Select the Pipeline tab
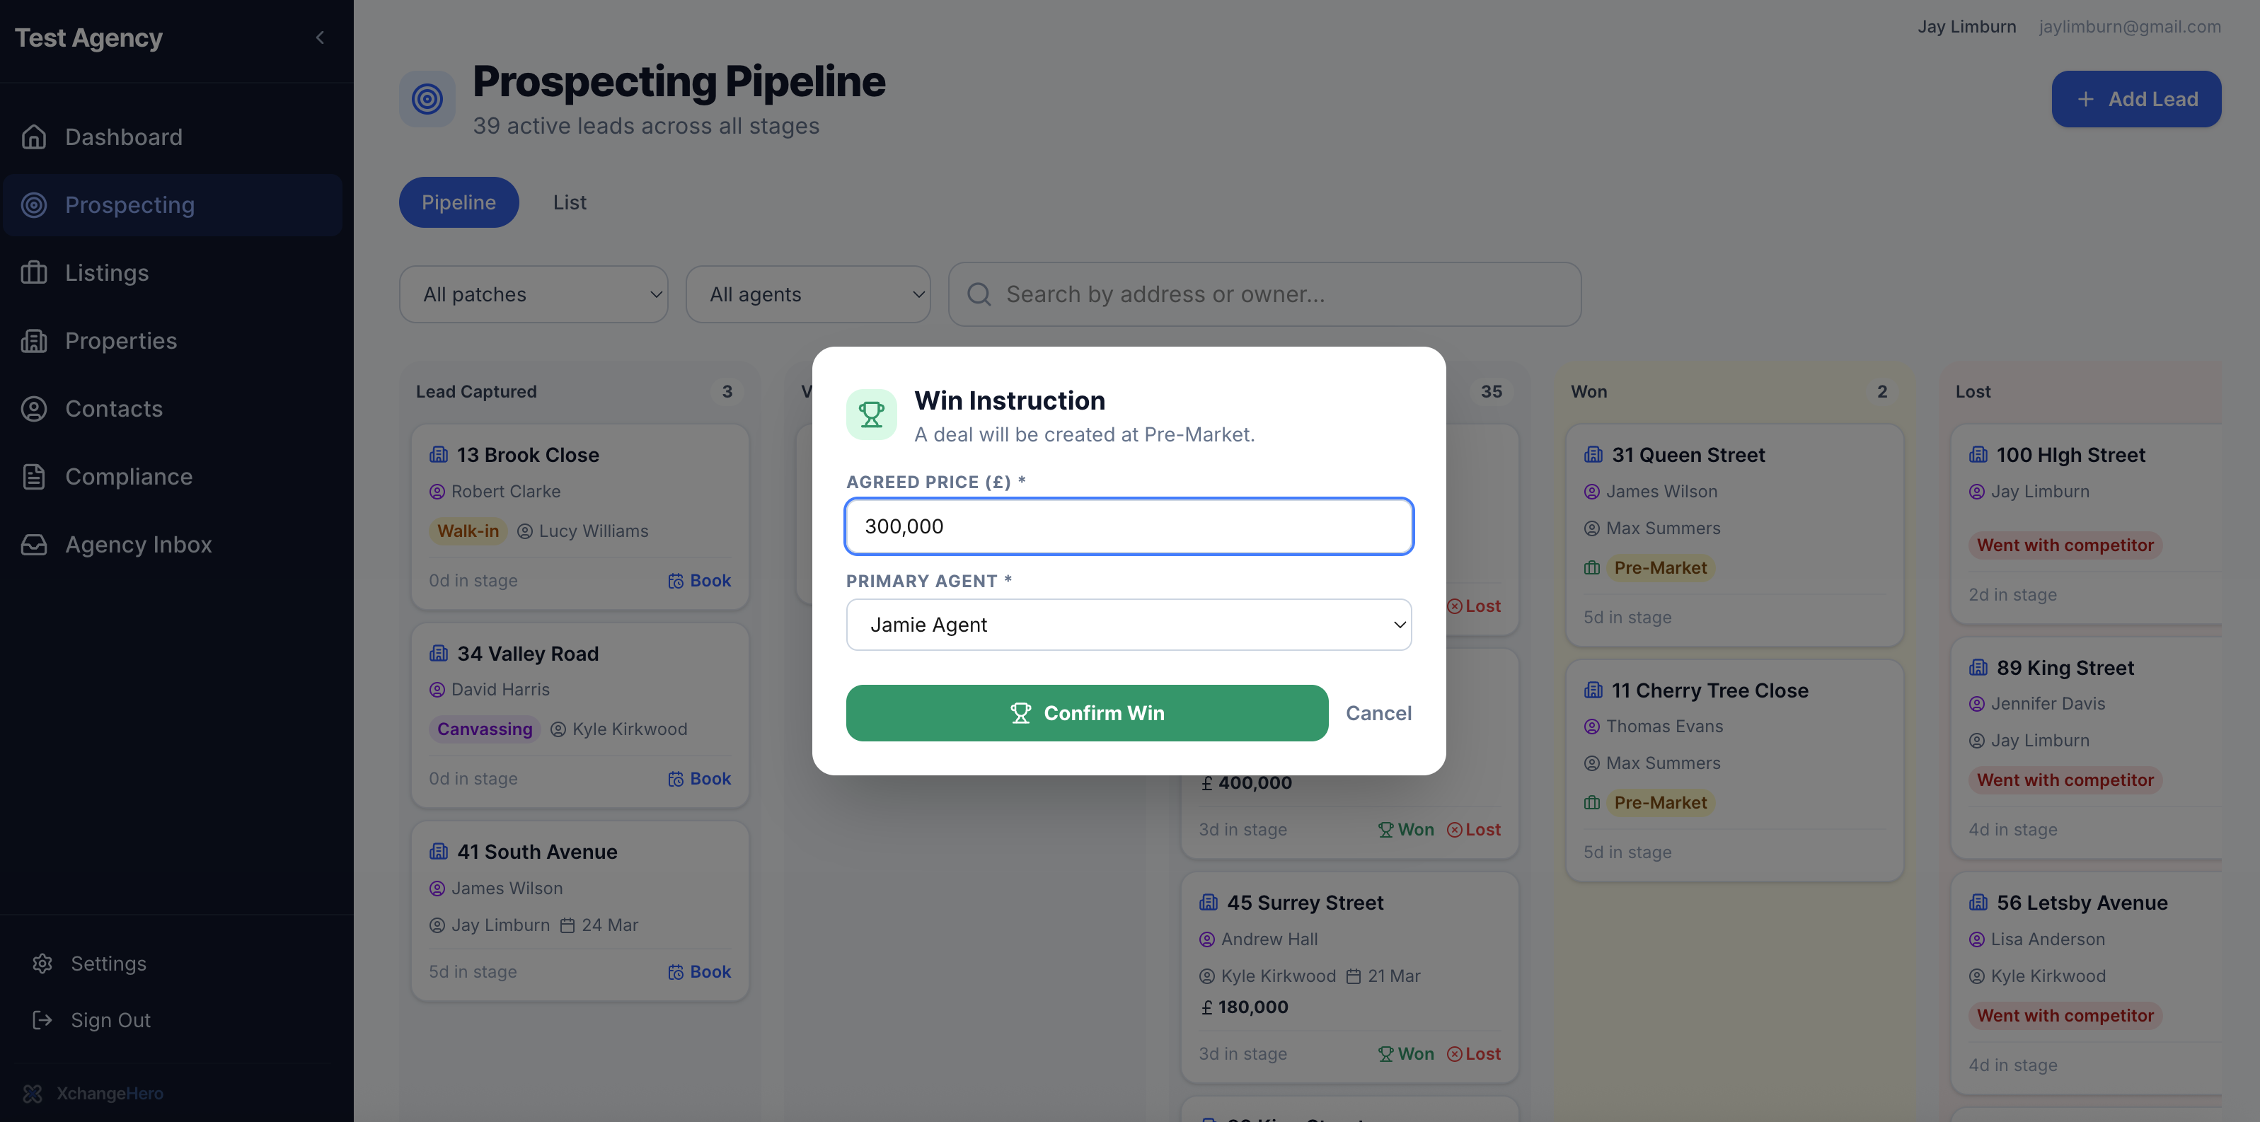The height and width of the screenshot is (1122, 2260). tap(458, 202)
